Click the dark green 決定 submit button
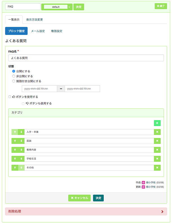The height and width of the screenshot is (224, 172). [x=98, y=198]
